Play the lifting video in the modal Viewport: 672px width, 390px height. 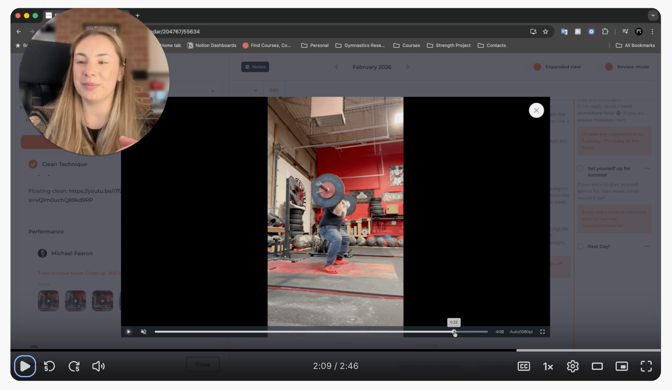129,332
